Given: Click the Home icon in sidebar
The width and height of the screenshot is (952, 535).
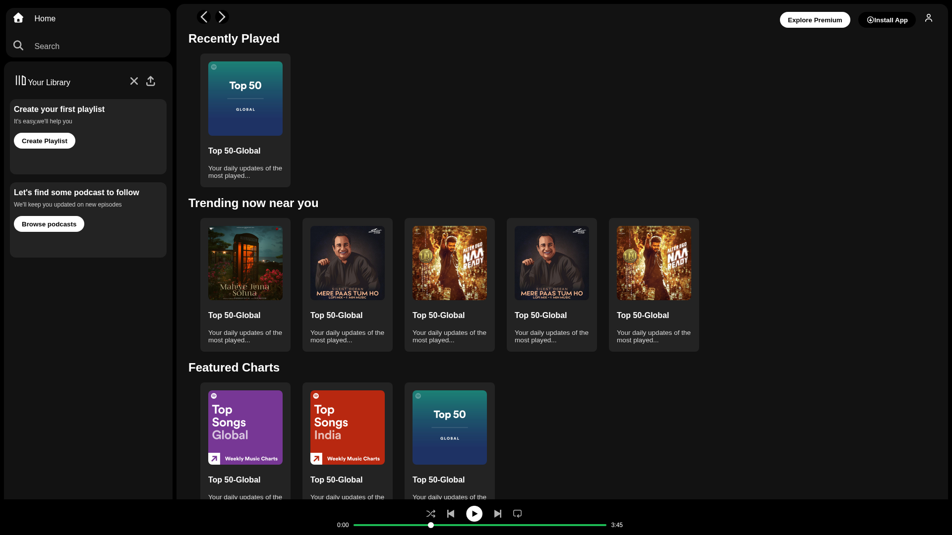Looking at the screenshot, I should coord(18,18).
